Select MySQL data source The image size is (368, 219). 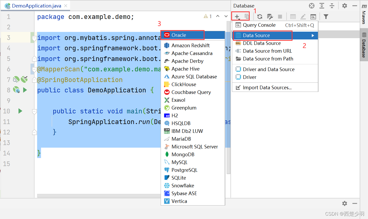(x=193, y=162)
